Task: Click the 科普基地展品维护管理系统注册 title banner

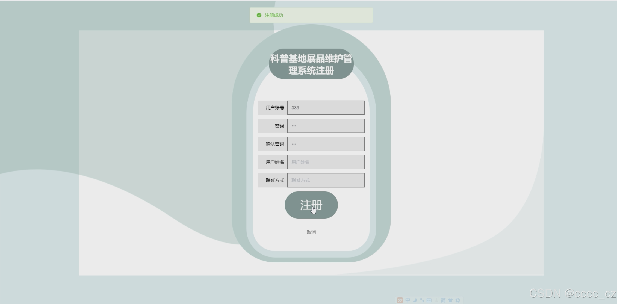Action: click(311, 64)
